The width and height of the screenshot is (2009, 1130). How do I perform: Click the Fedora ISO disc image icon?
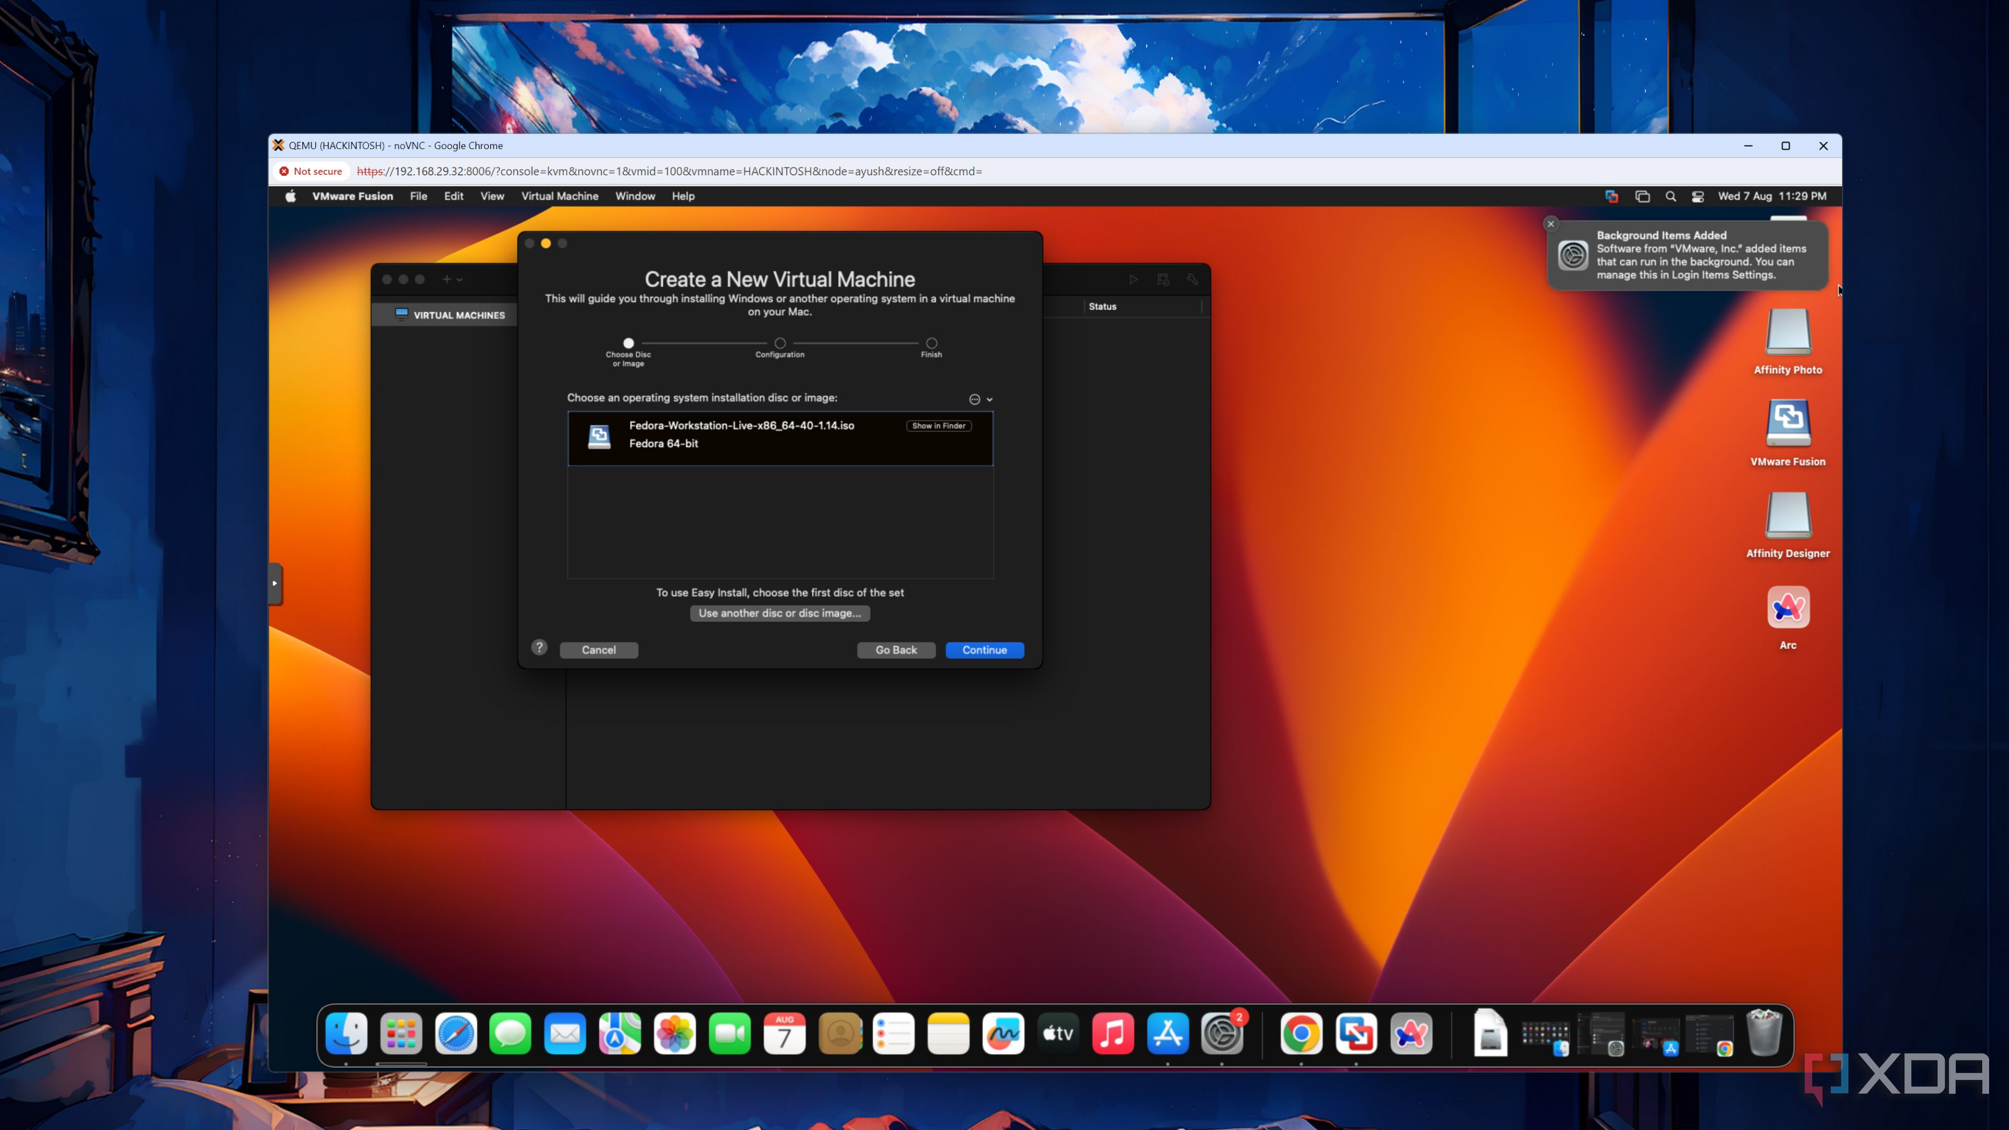pyautogui.click(x=599, y=437)
